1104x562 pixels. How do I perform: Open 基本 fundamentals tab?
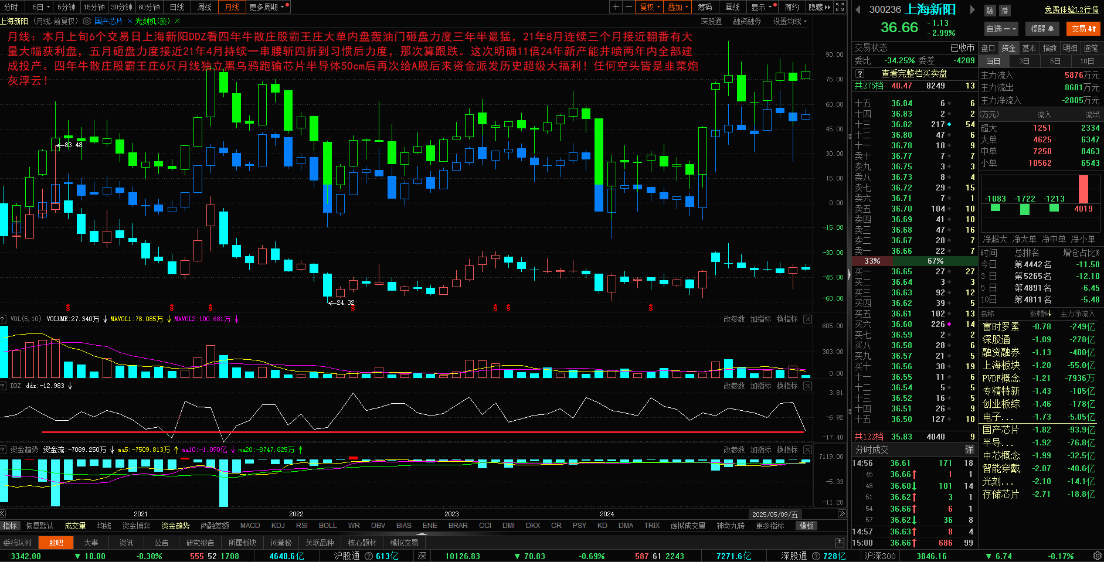pyautogui.click(x=1029, y=48)
